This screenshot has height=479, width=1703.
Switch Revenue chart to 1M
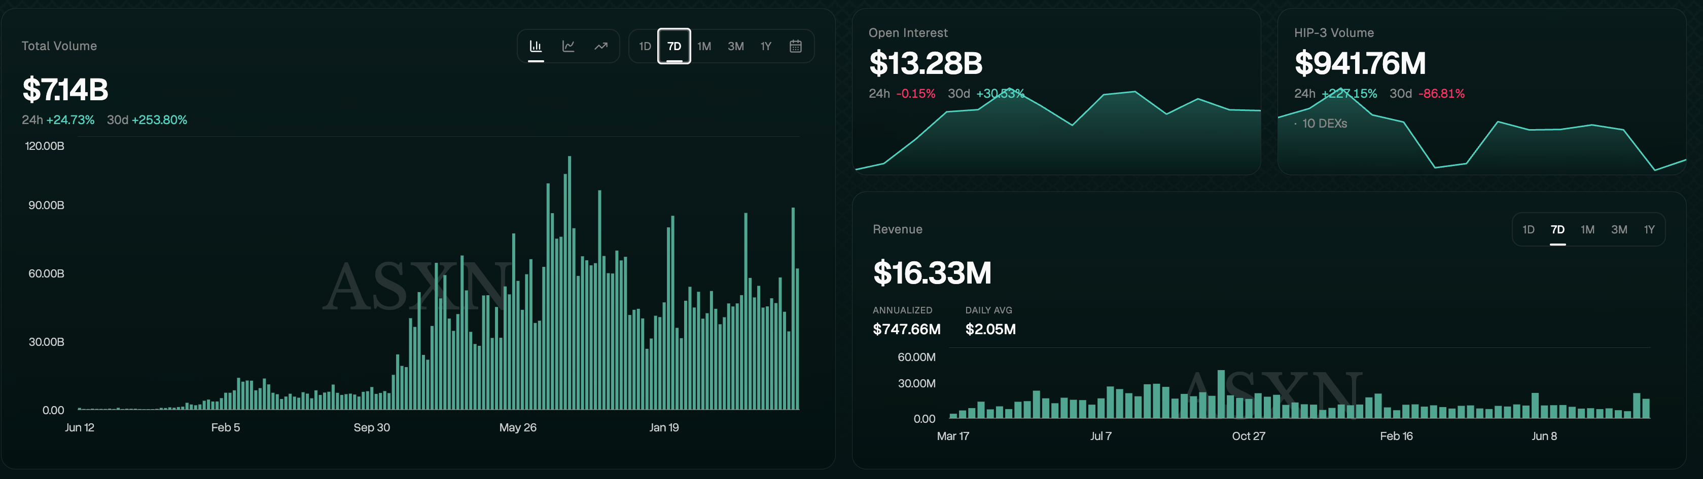[x=1587, y=229]
